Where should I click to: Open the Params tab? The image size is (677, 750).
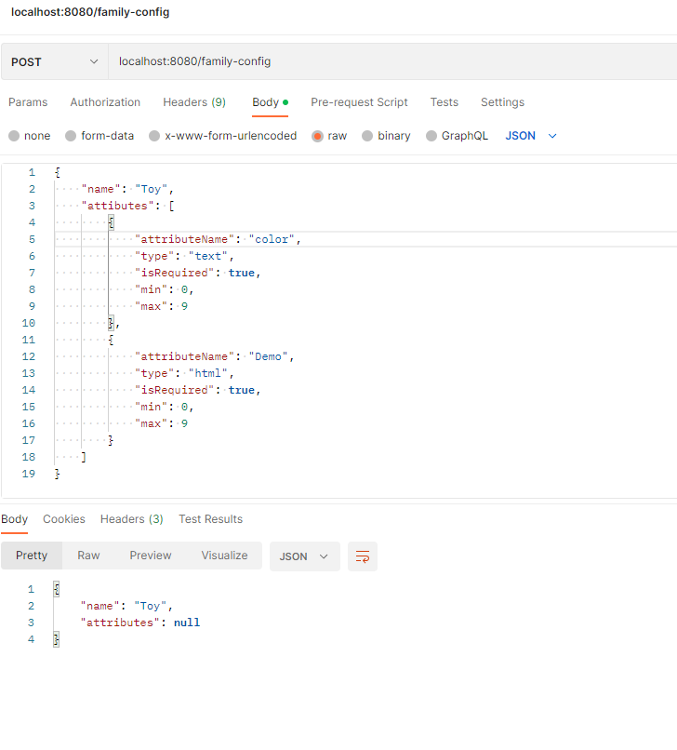(28, 102)
